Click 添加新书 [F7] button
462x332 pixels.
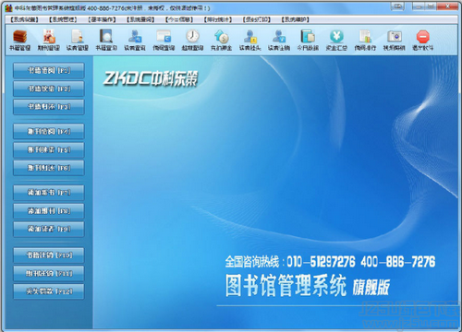tap(49, 193)
